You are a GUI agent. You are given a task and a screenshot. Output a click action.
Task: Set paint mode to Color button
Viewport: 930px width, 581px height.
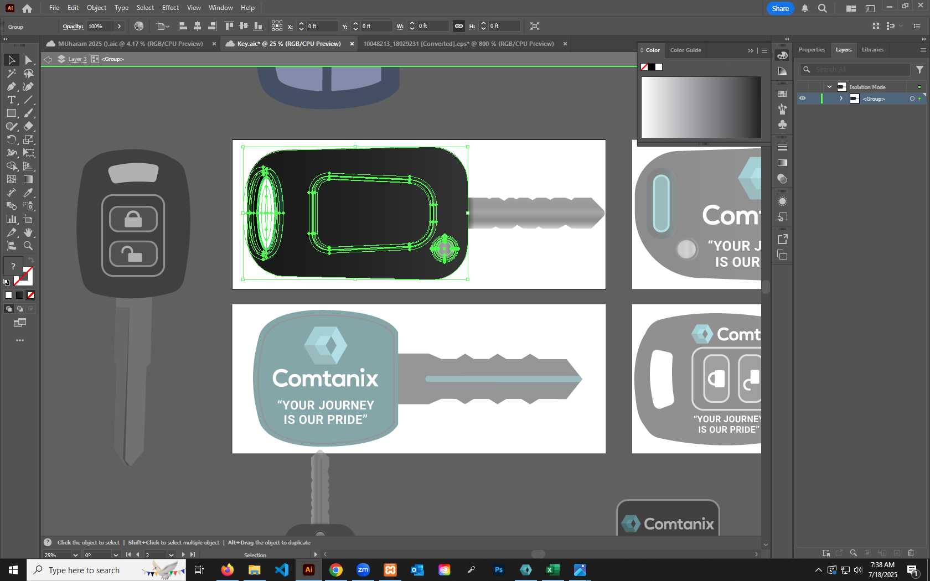(x=8, y=295)
